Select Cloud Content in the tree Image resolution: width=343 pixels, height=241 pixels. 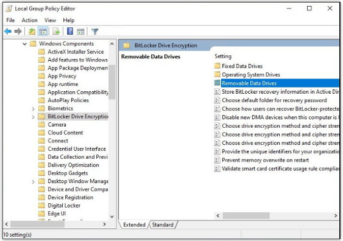coord(65,133)
